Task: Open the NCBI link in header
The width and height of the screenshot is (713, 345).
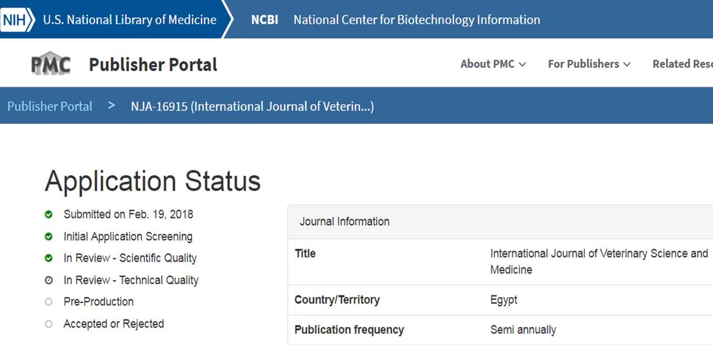Action: pyautogui.click(x=264, y=20)
